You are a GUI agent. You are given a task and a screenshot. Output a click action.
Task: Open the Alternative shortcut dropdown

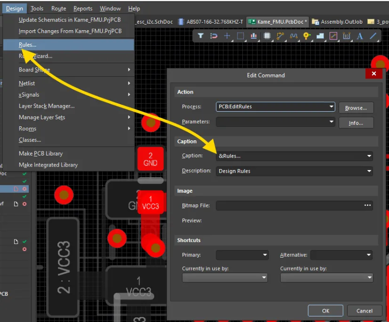click(x=369, y=255)
